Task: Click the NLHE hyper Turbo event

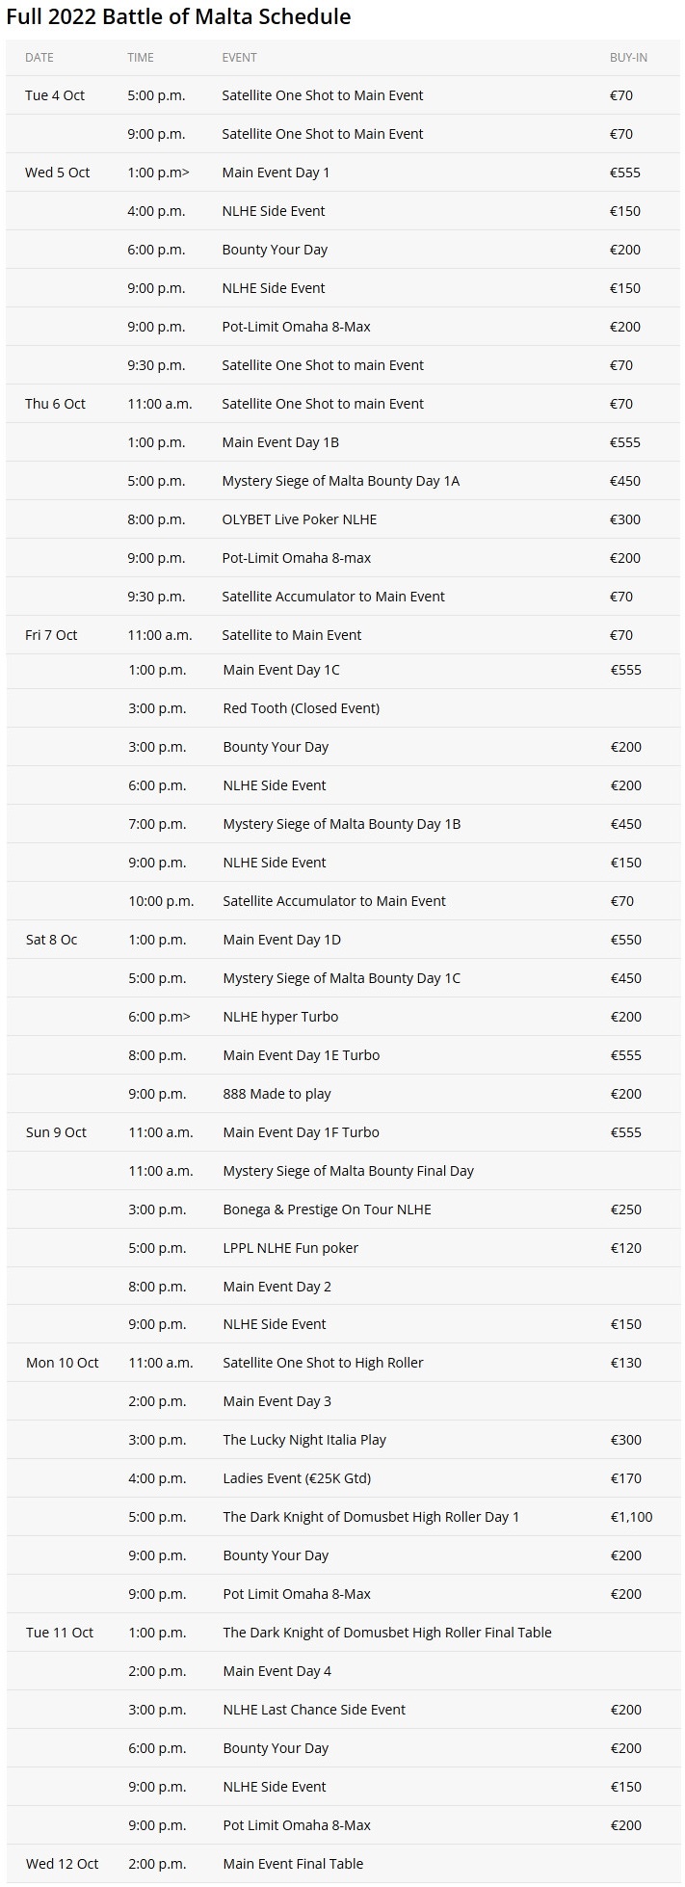Action: coord(280,1017)
